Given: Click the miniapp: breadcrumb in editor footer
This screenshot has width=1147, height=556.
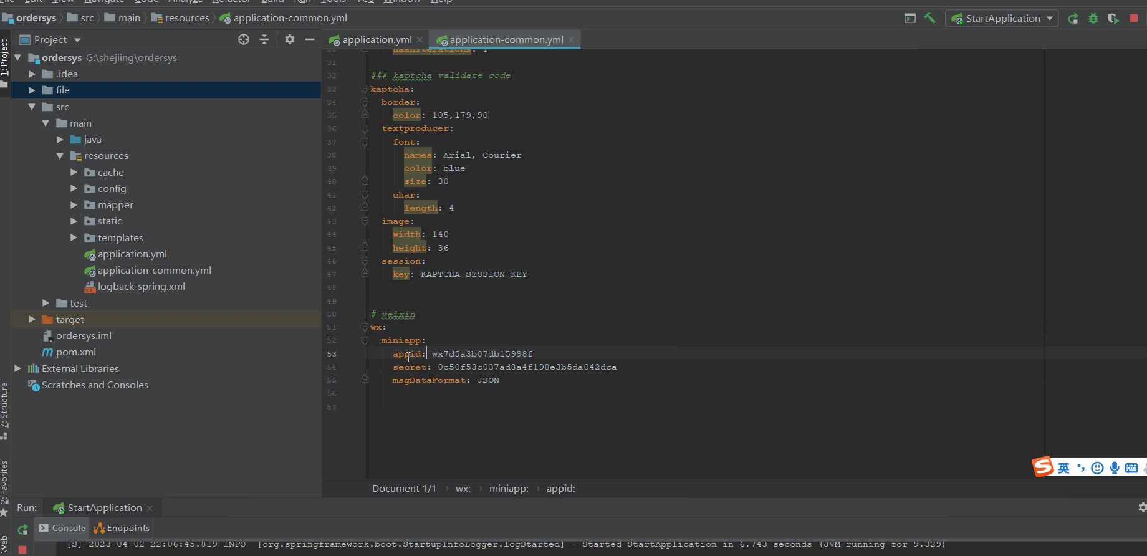Looking at the screenshot, I should pyautogui.click(x=509, y=488).
